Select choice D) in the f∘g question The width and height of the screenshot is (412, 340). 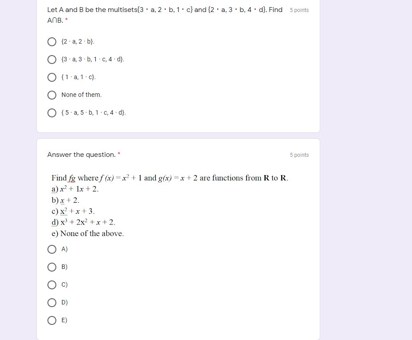[52, 303]
